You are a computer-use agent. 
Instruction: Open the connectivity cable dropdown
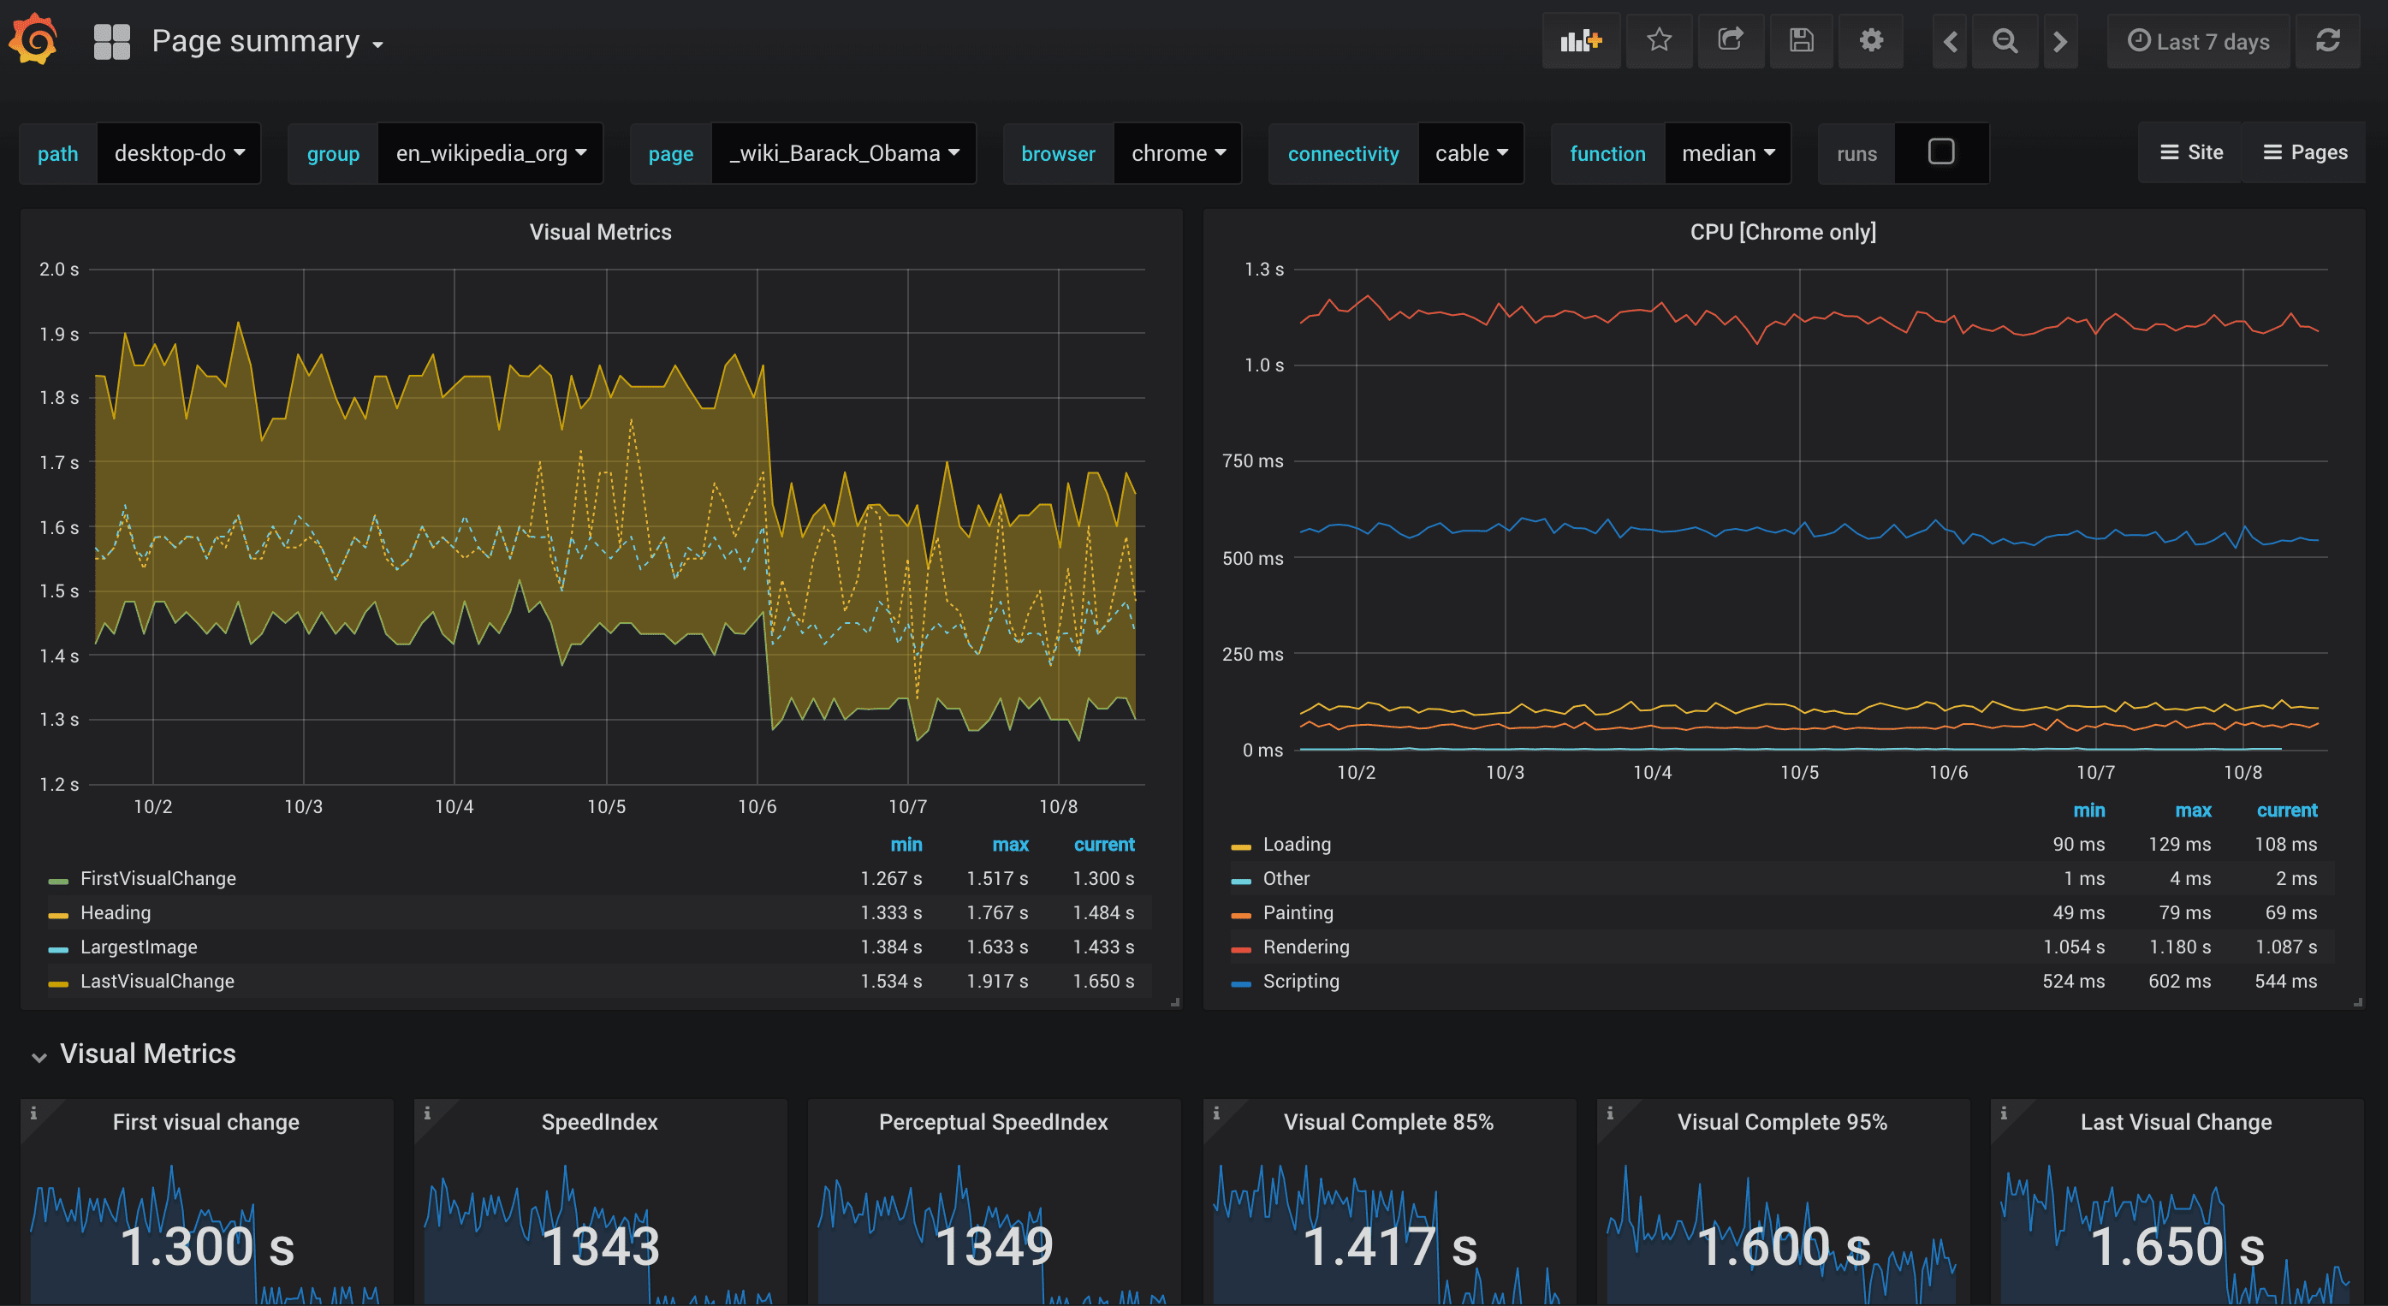pyautogui.click(x=1470, y=153)
